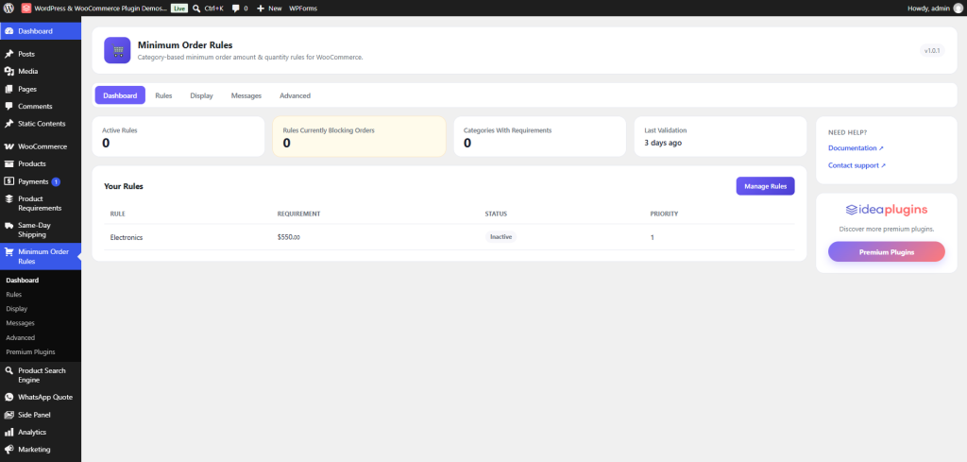Click the New label in admin bar
967x462 pixels.
coord(275,9)
